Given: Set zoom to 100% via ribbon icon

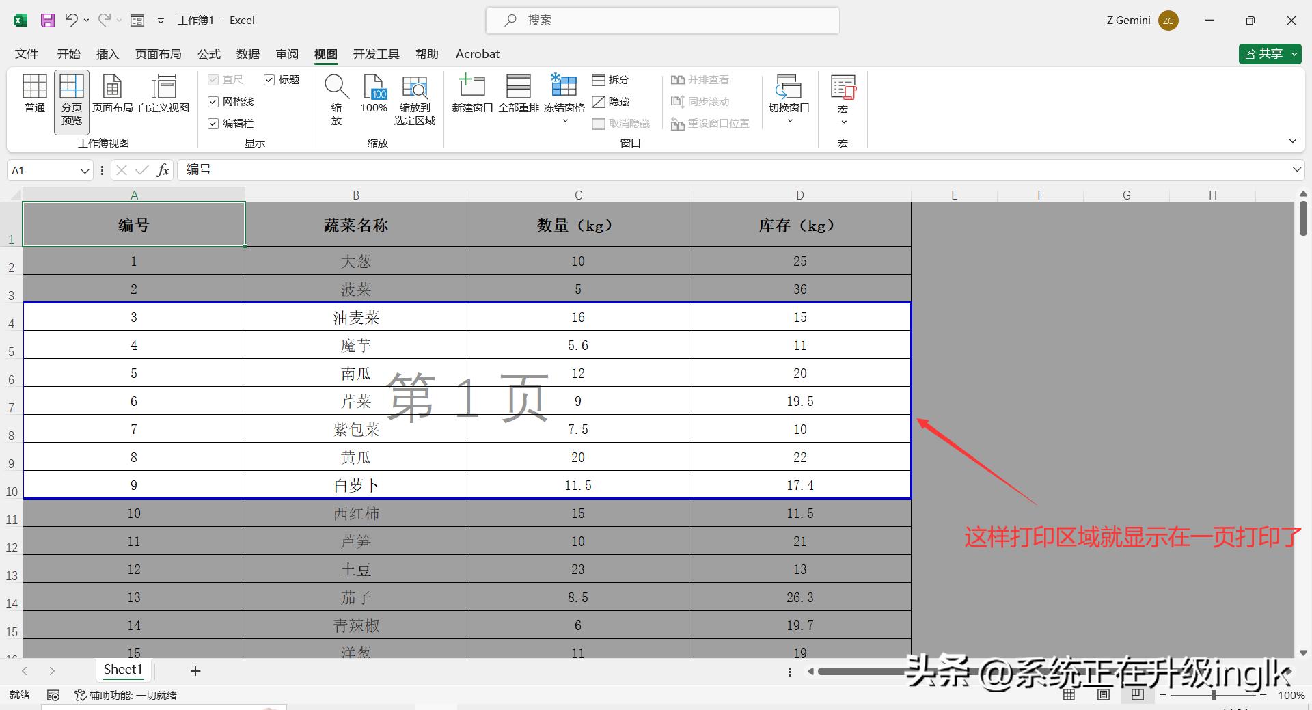Looking at the screenshot, I should coord(374,94).
